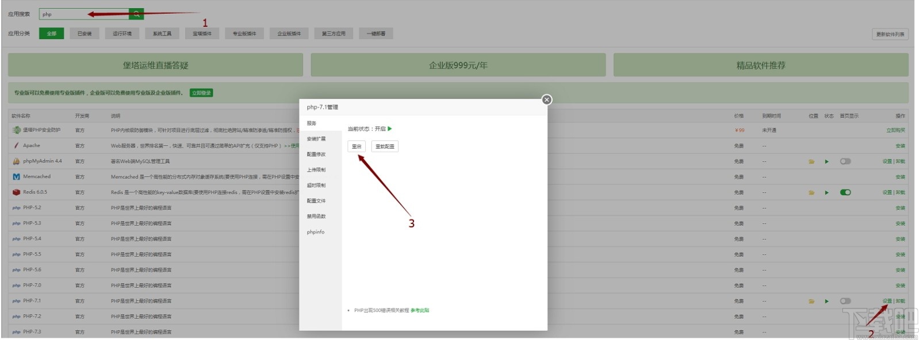The width and height of the screenshot is (920, 340).
Task: Click the status play icon for PHP-7.1
Action: tap(827, 301)
